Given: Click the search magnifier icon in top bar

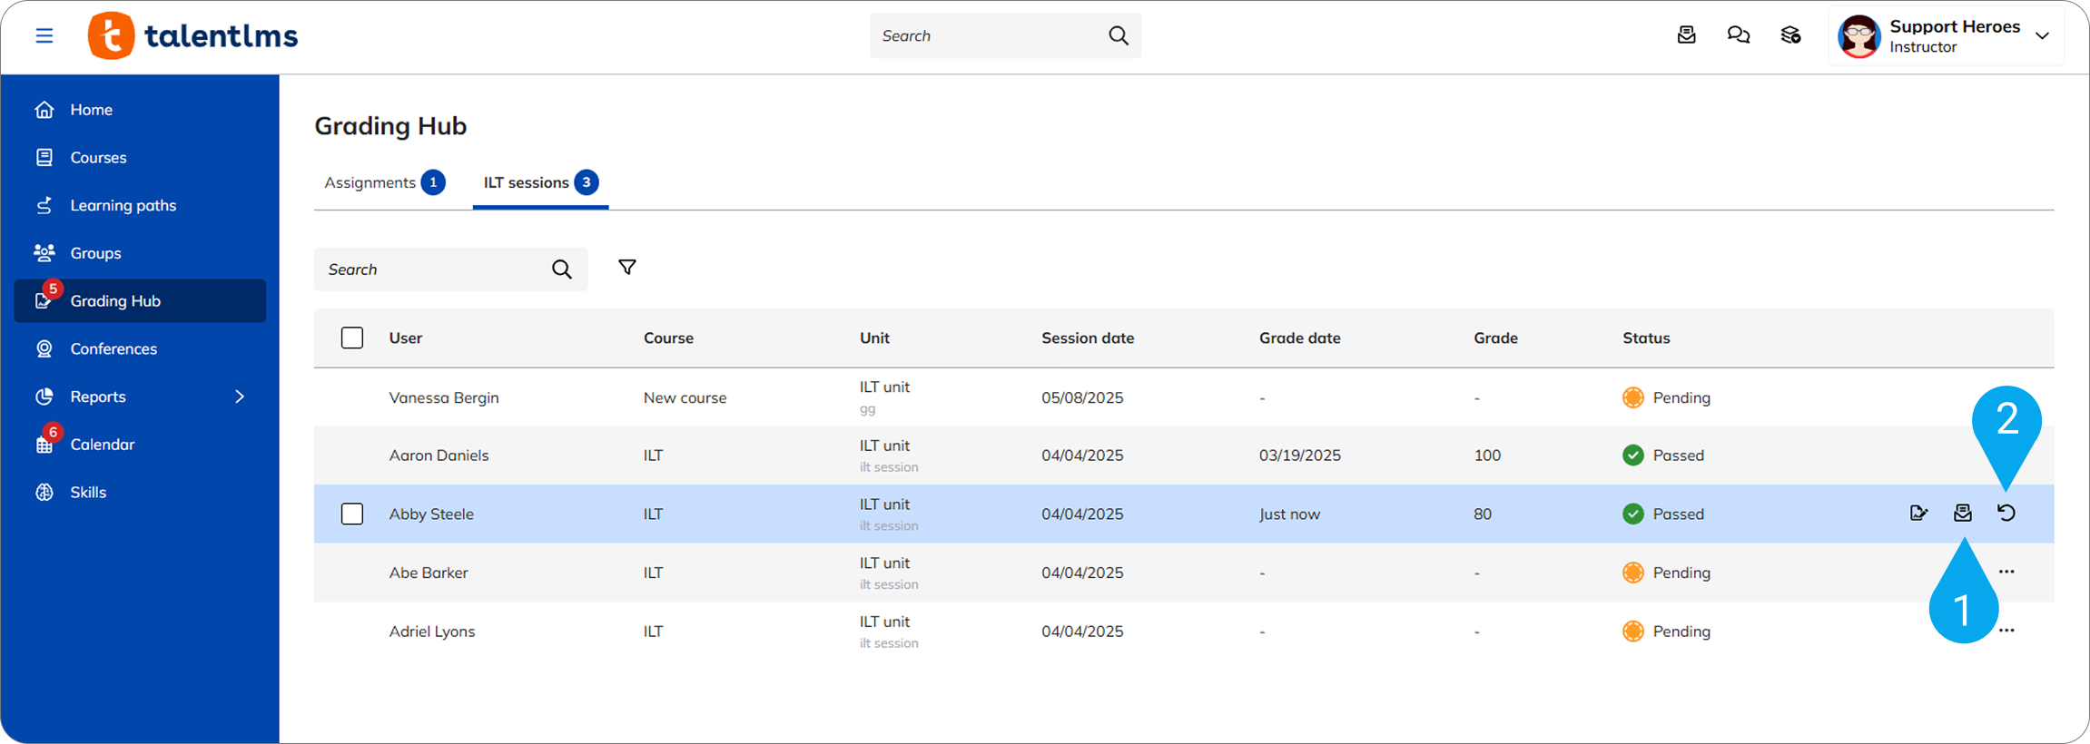Looking at the screenshot, I should click(1118, 35).
